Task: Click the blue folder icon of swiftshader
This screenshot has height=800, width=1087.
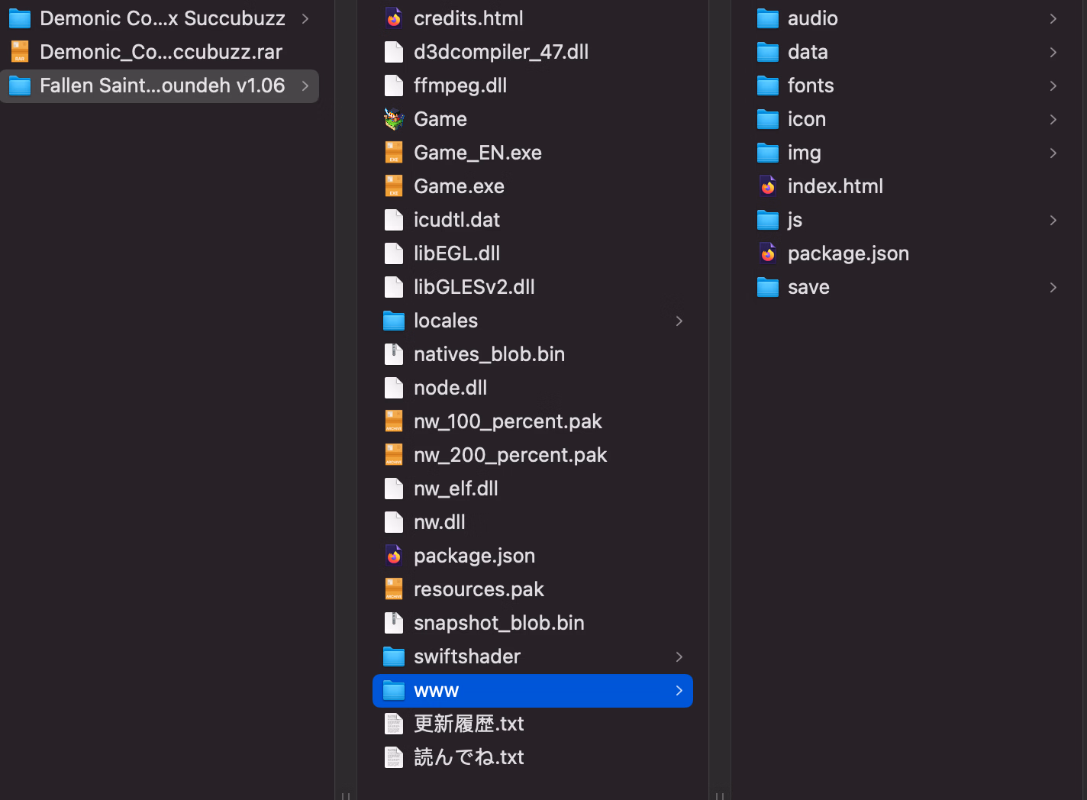Action: (x=394, y=656)
